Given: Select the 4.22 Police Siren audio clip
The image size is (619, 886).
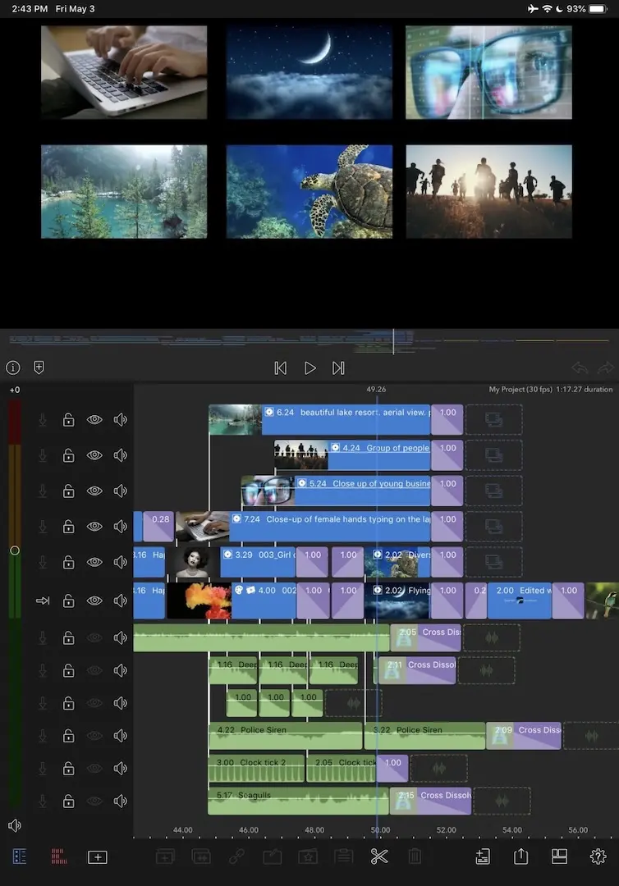Looking at the screenshot, I should click(x=285, y=736).
